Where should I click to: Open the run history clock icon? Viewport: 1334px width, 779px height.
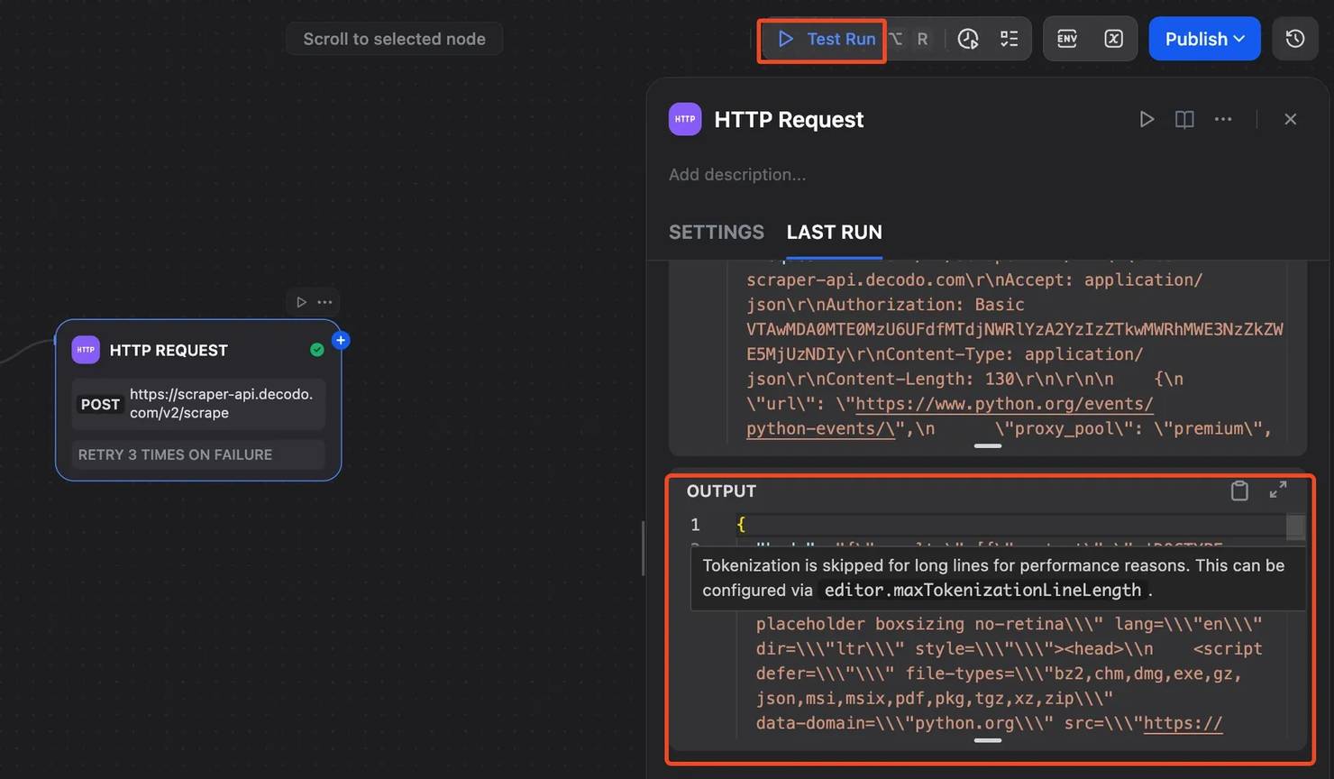pyautogui.click(x=968, y=39)
